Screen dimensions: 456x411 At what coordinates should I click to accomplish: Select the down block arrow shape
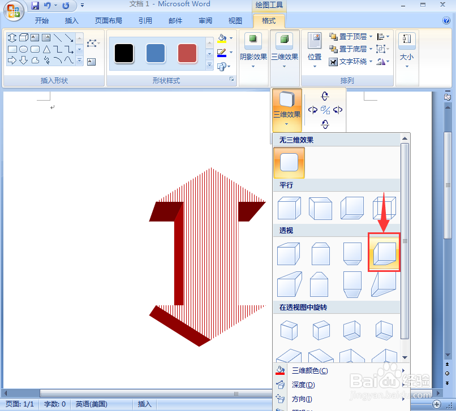pos(24,60)
